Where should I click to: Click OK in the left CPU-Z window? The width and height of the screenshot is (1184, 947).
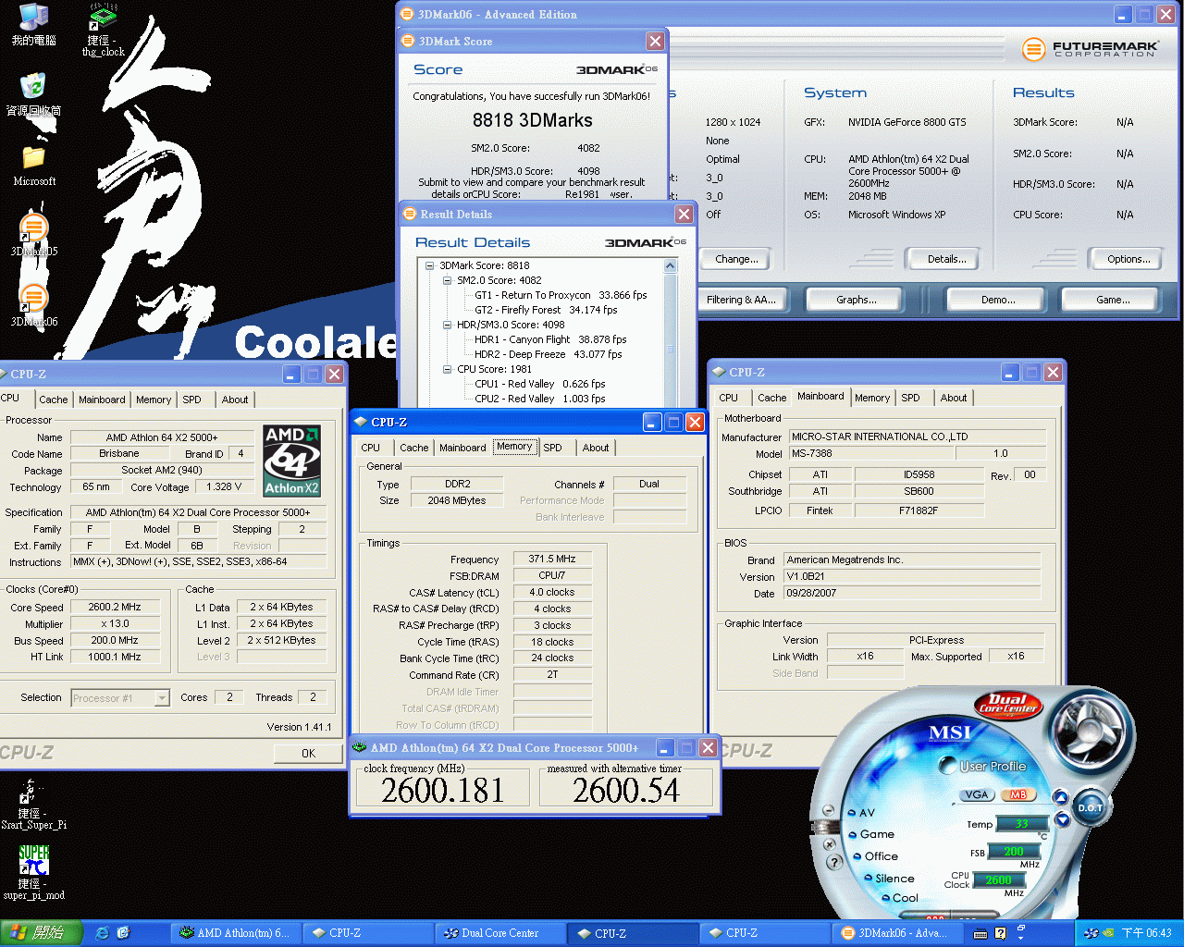[x=308, y=754]
